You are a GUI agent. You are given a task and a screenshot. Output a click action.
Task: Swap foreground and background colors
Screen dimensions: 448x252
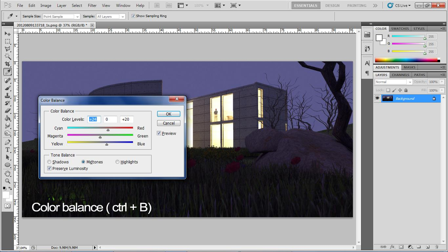click(x=10, y=188)
